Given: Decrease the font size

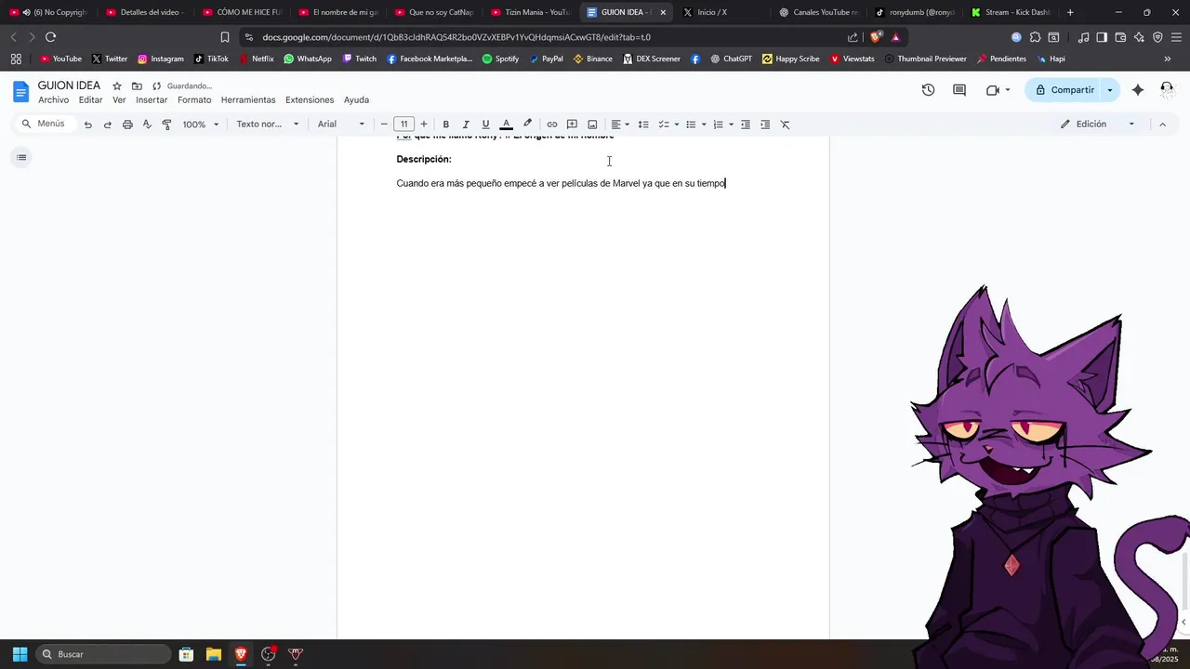Looking at the screenshot, I should coord(384,125).
